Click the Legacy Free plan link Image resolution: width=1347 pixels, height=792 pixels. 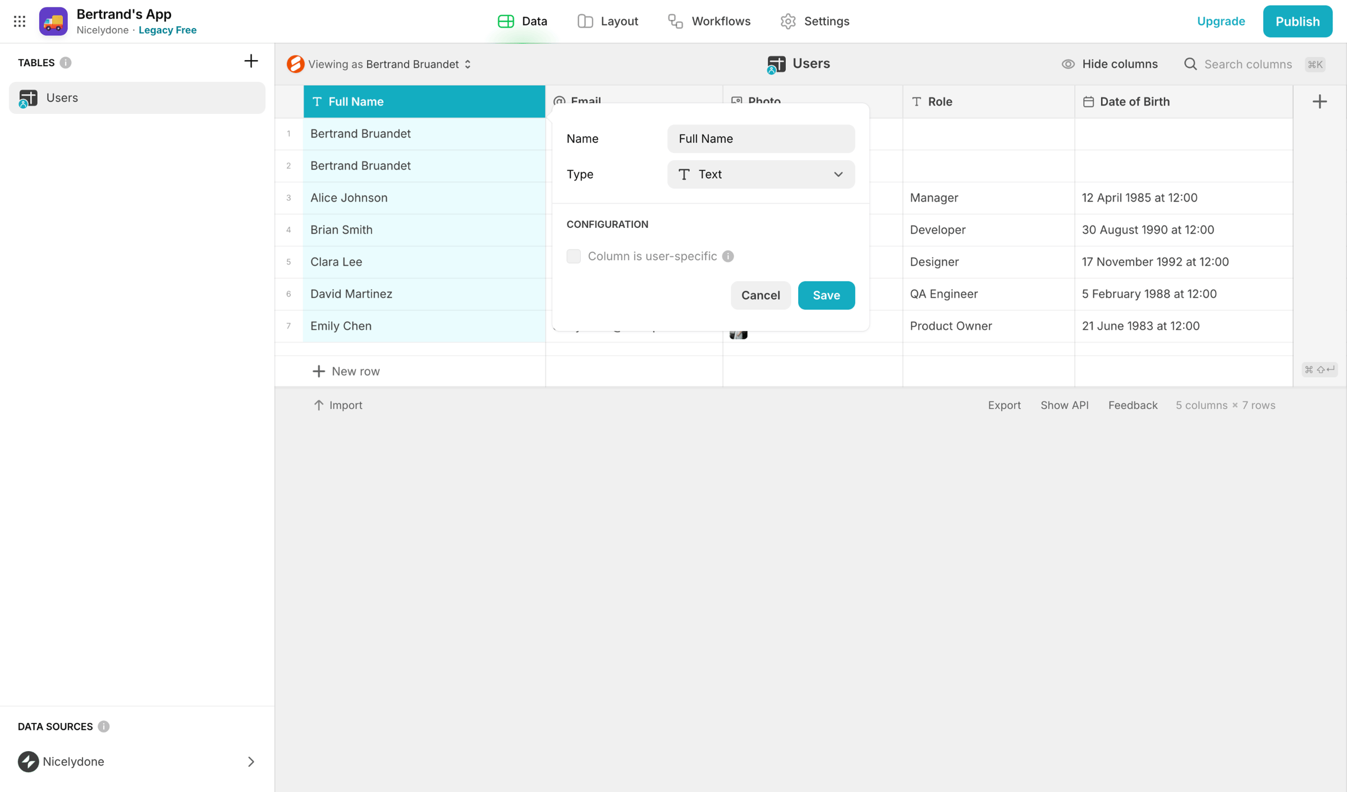[x=167, y=30]
